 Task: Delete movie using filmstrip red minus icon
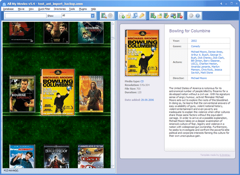click(x=180, y=16)
